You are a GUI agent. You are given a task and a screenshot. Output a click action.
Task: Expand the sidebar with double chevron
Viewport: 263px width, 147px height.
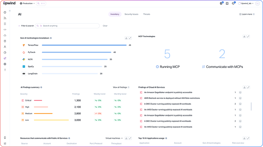pos(10,11)
